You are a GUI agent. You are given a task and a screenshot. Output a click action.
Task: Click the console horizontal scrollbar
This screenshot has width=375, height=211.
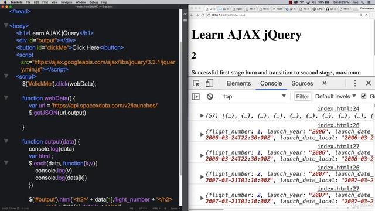tap(207, 210)
